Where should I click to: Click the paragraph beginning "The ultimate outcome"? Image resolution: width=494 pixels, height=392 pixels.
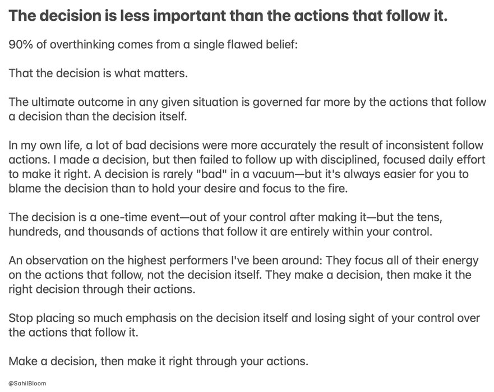247,109
